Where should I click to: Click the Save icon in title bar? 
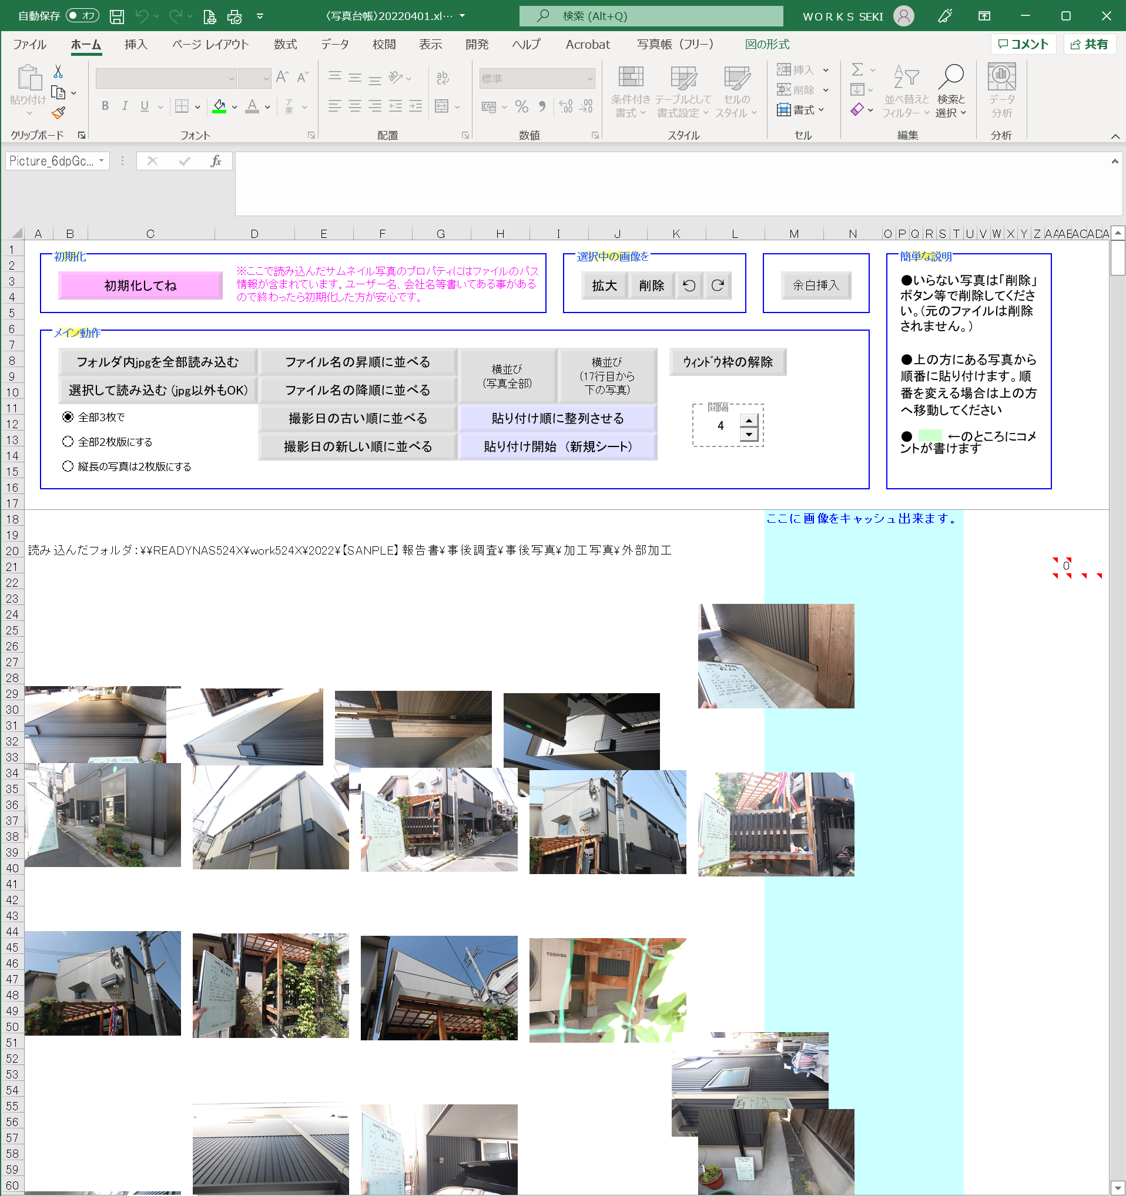click(x=117, y=16)
